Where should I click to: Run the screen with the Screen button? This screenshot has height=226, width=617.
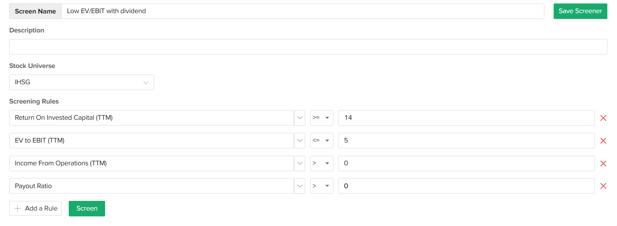pyautogui.click(x=87, y=209)
